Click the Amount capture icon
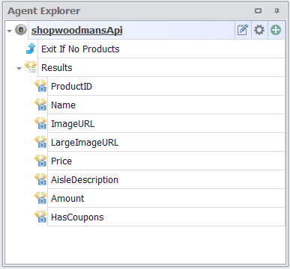The height and width of the screenshot is (269, 290). click(x=40, y=198)
